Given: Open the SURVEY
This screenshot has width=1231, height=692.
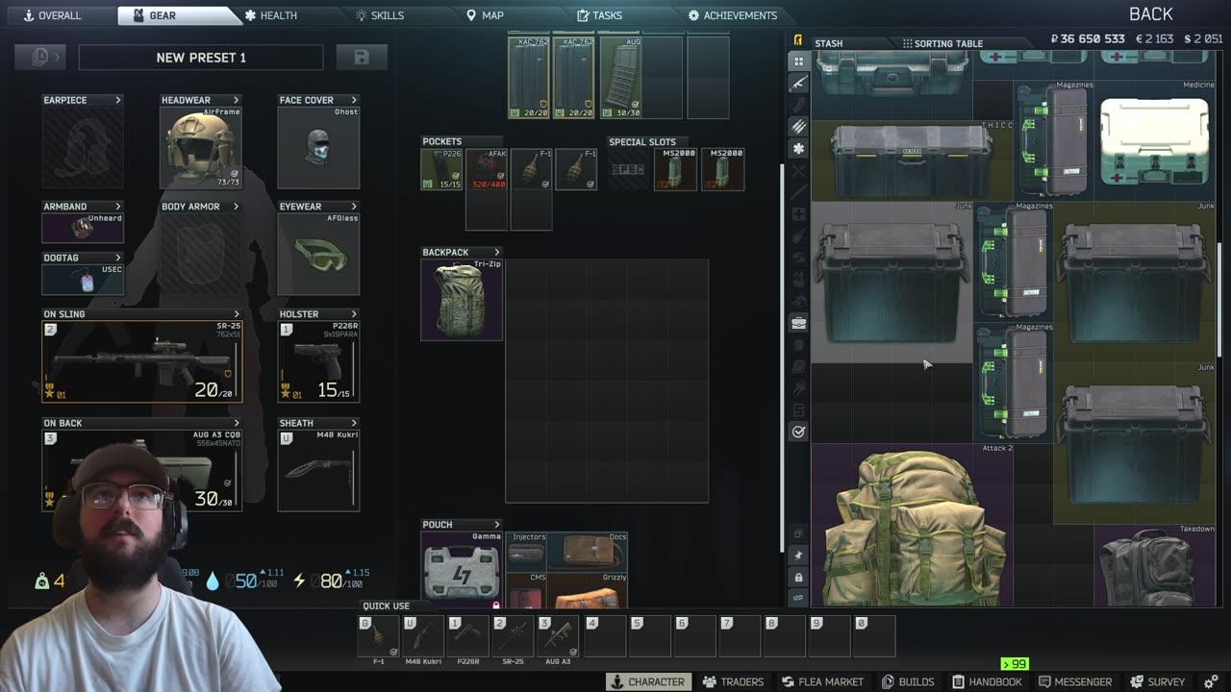Looking at the screenshot, I should pyautogui.click(x=1158, y=681).
